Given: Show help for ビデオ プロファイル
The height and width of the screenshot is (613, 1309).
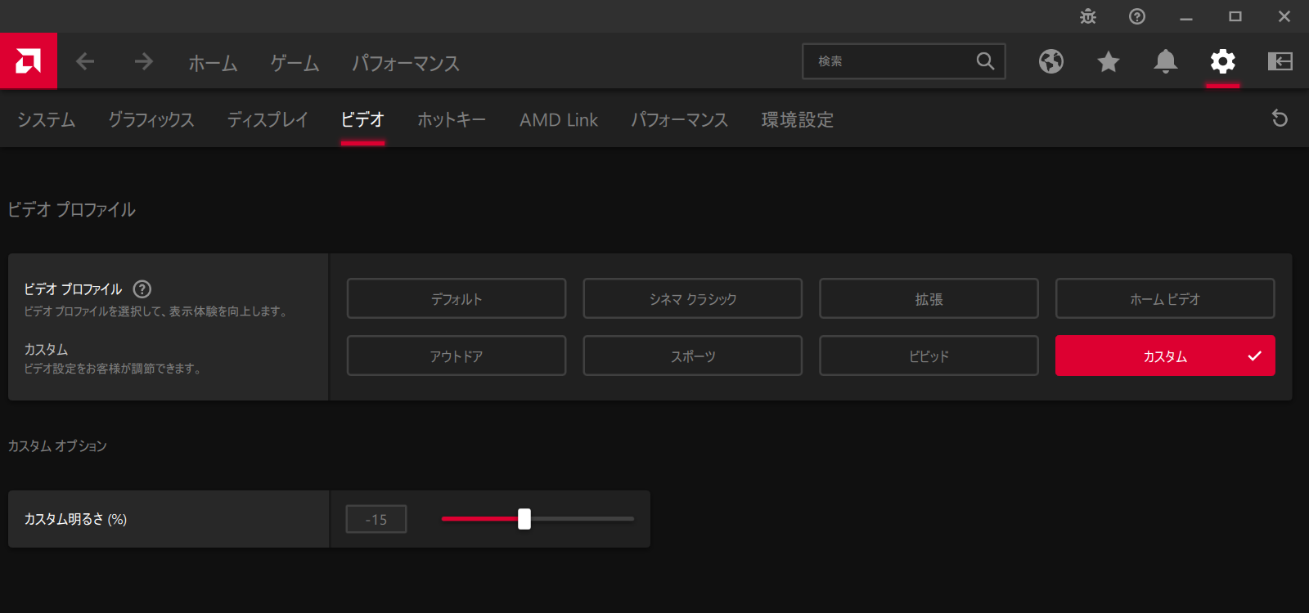Looking at the screenshot, I should (x=142, y=289).
